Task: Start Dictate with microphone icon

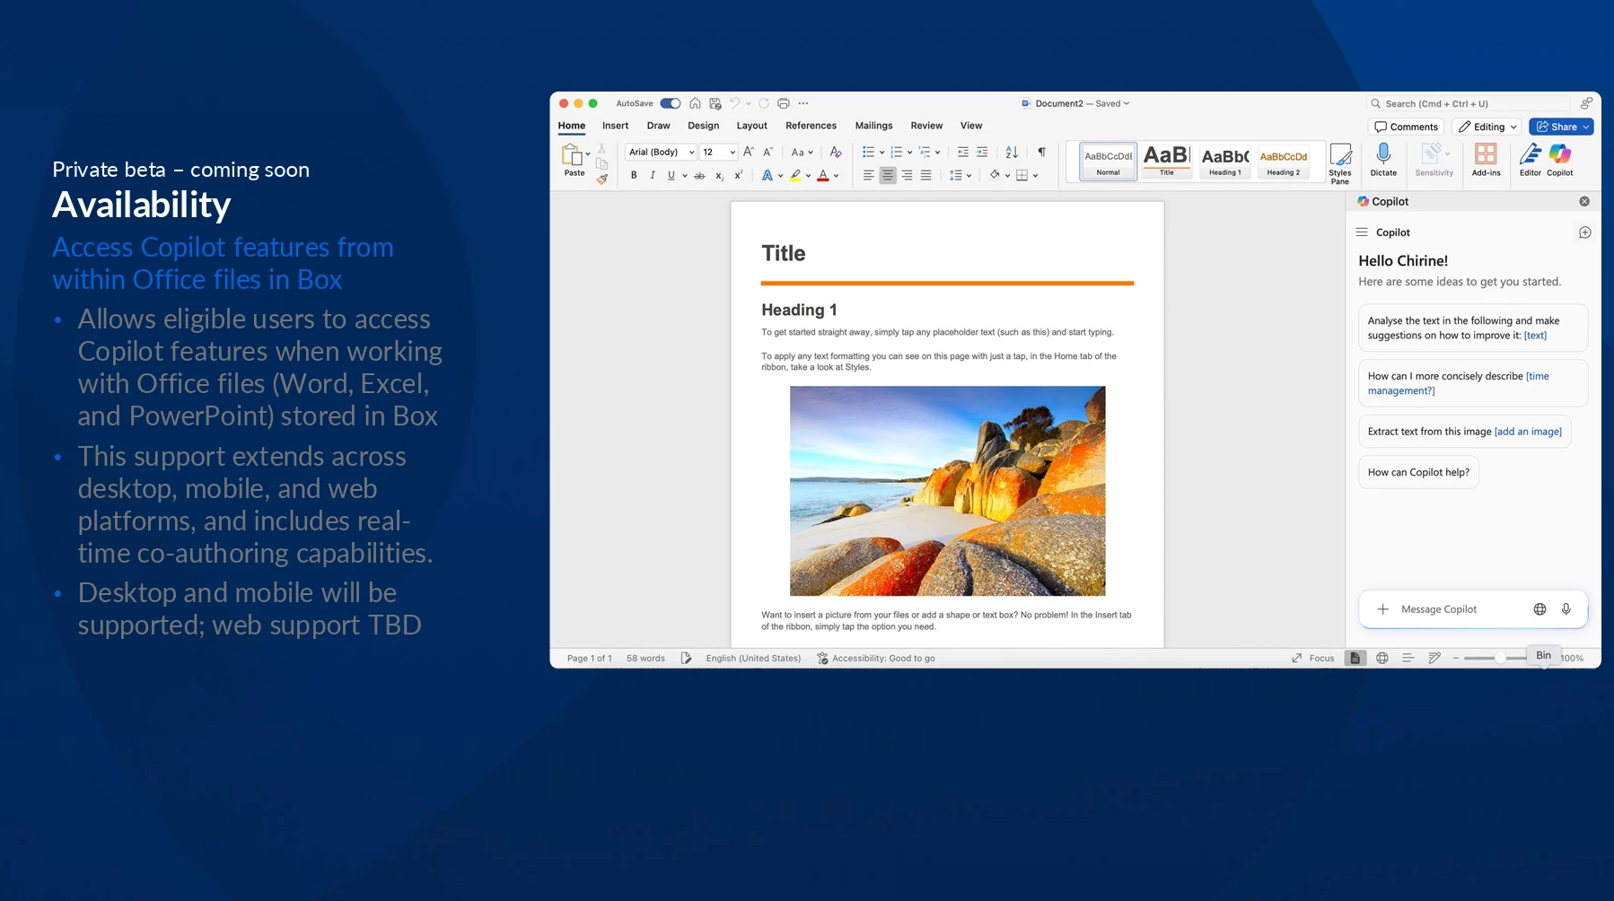Action: tap(1383, 160)
